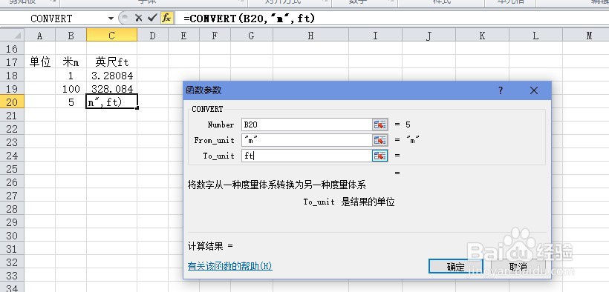The width and height of the screenshot is (609, 292).
Task: Select column B header
Action: (71, 36)
